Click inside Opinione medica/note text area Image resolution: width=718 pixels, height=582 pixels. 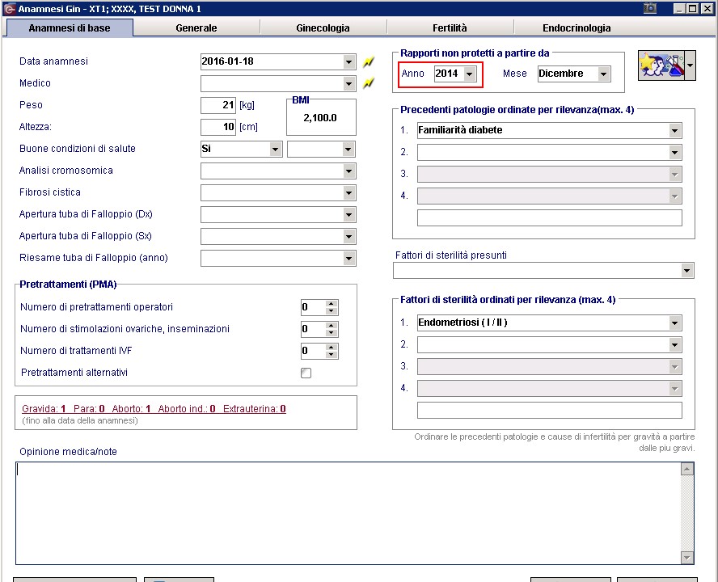[x=348, y=512]
